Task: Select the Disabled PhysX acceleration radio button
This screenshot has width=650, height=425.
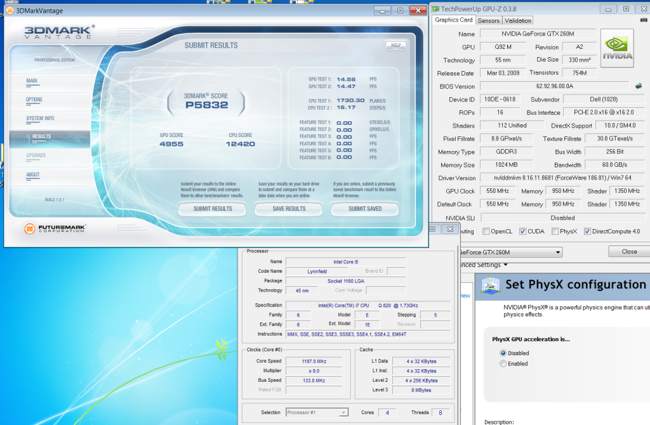Action: [x=503, y=353]
